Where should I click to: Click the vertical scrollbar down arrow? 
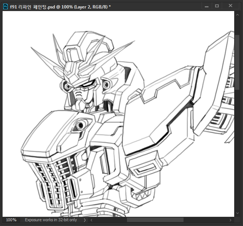(x=237, y=213)
